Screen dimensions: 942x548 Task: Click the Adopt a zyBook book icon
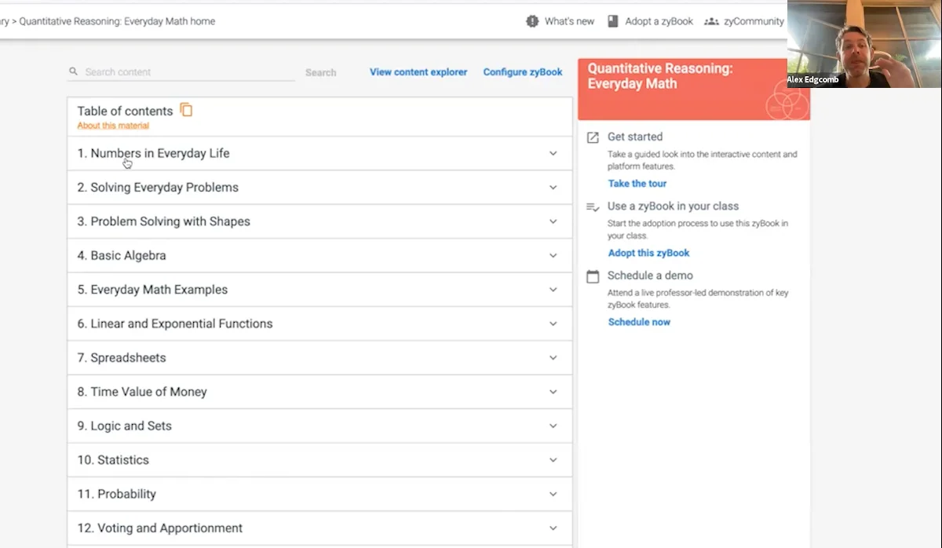point(613,21)
